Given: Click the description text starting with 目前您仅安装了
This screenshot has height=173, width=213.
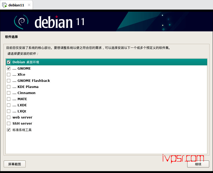Looking at the screenshot, I should (x=88, y=48).
